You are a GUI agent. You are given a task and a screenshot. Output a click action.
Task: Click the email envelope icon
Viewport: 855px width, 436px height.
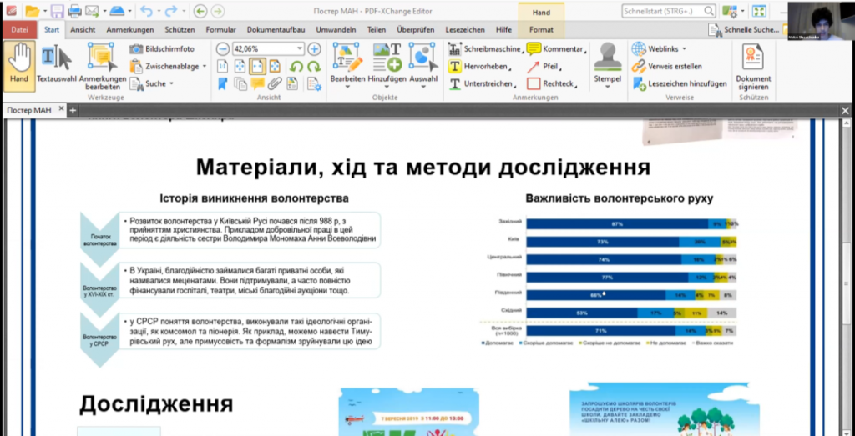coord(92,11)
